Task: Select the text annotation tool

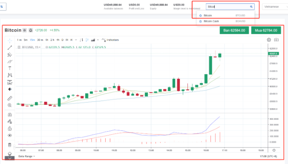Action: (x=10, y=68)
